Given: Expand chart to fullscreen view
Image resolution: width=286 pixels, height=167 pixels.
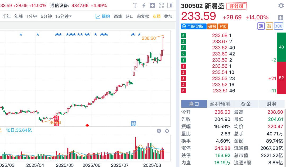Looking at the screenshot, I should (x=160, y=5).
